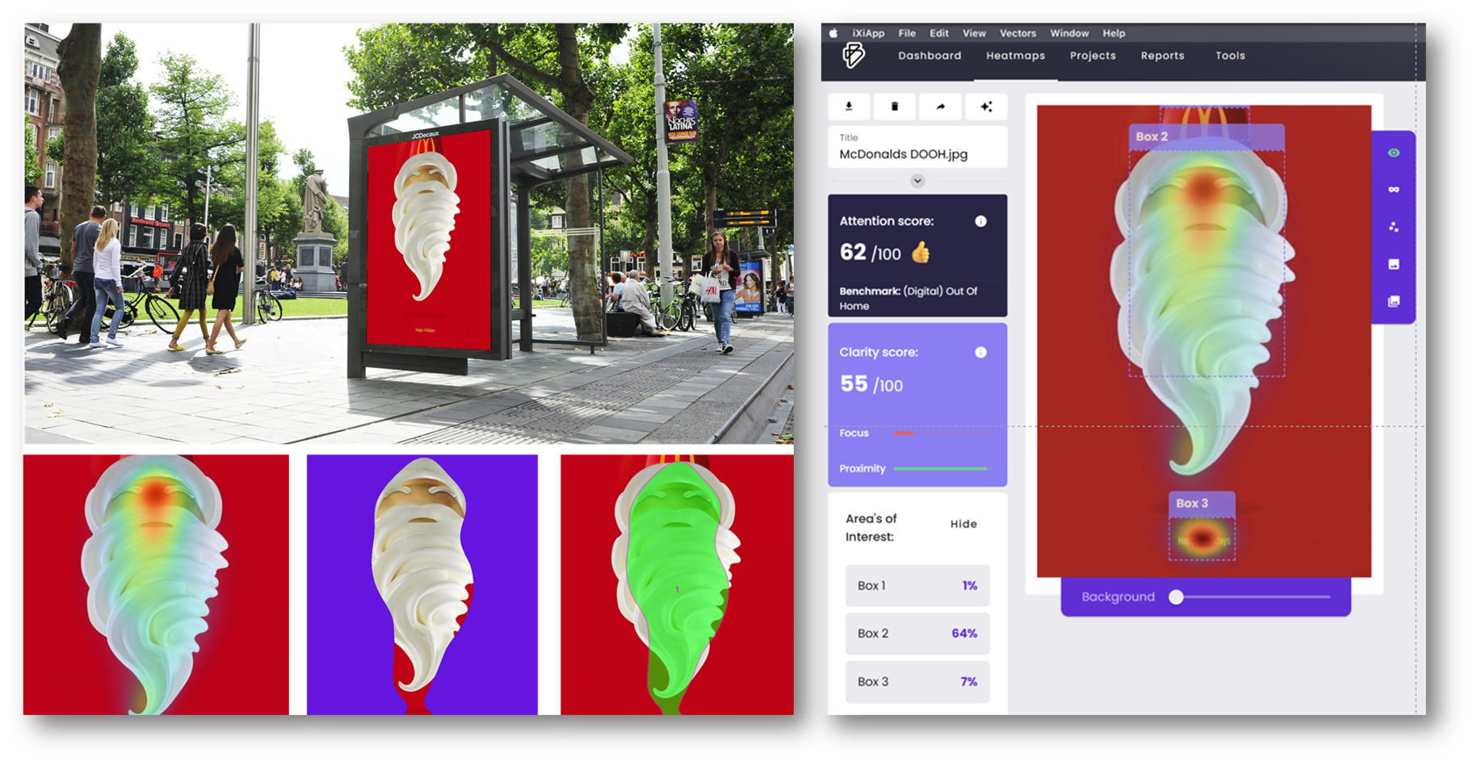Click the 55 /100 clarity score value
This screenshot has width=1473, height=762.
871,384
